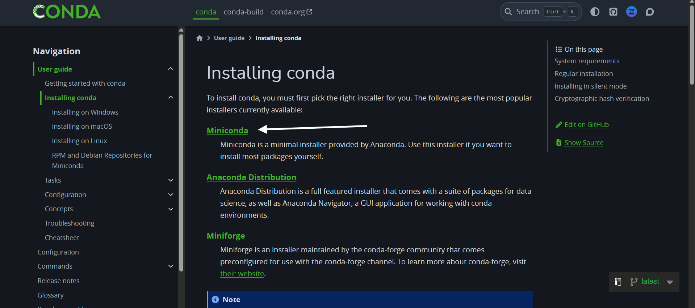The image size is (695, 308).
Task: Open the GitHub repository icon
Action: pos(613,12)
